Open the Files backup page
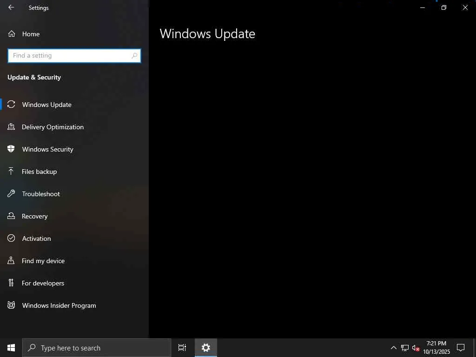Viewport: 476px width, 357px height. (x=74, y=172)
